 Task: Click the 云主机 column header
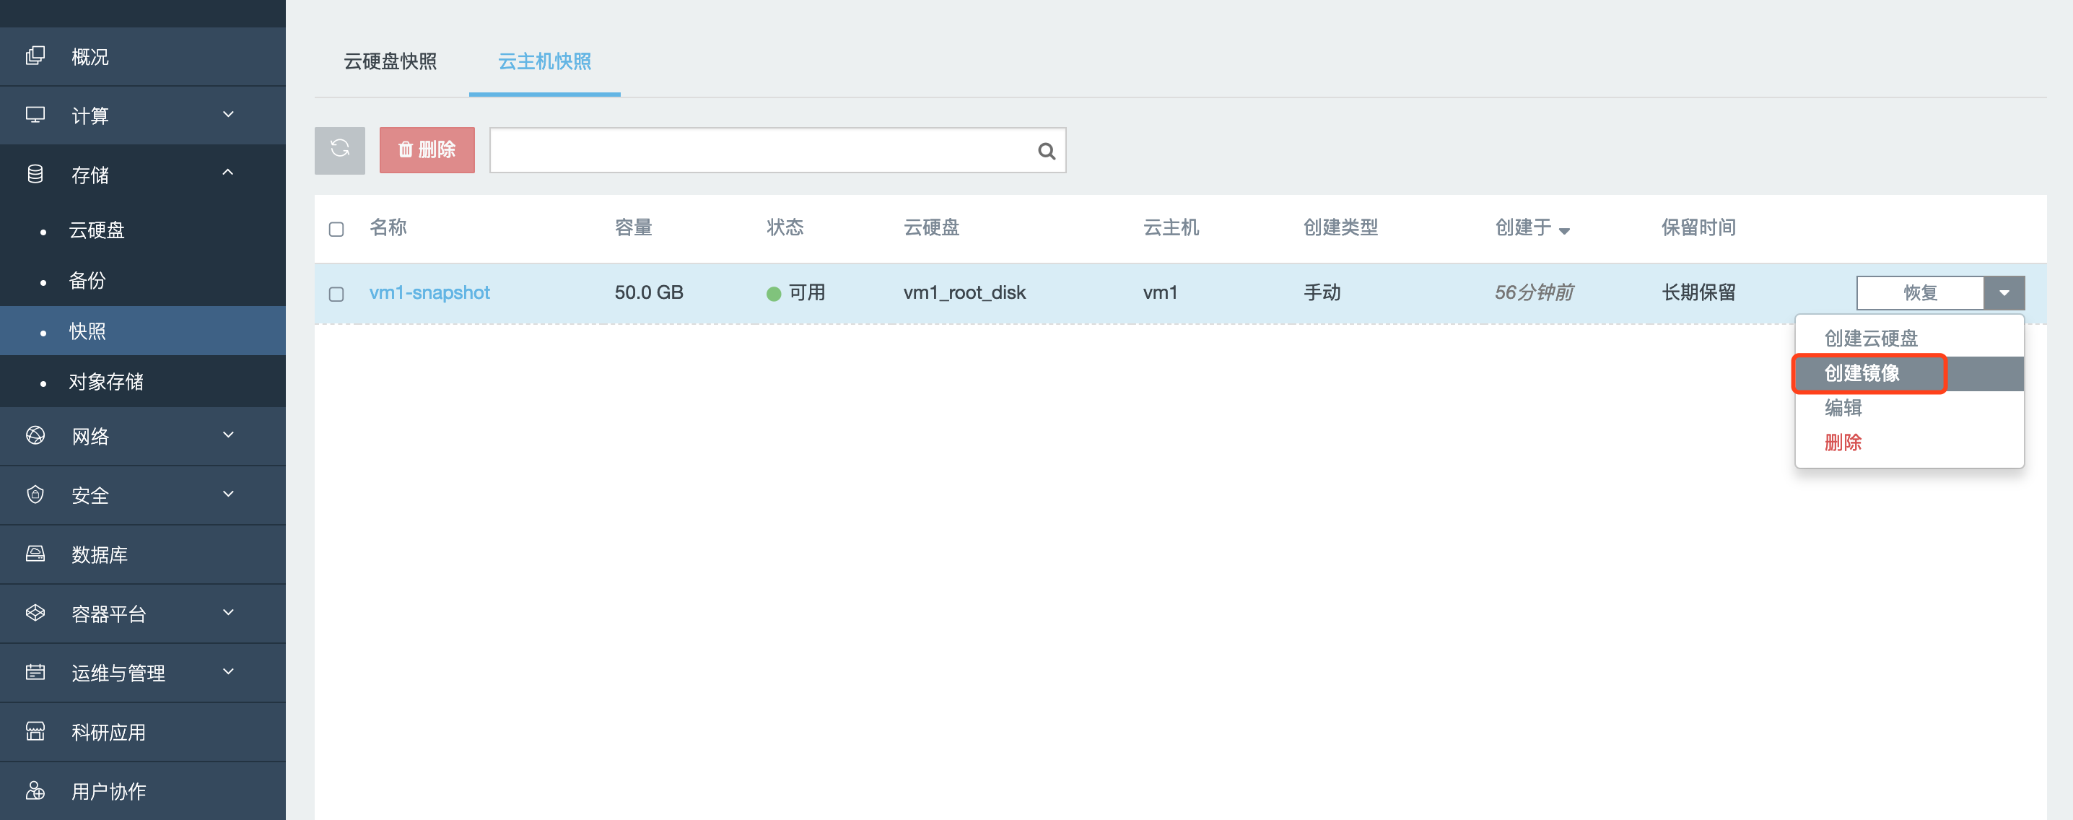1171,227
